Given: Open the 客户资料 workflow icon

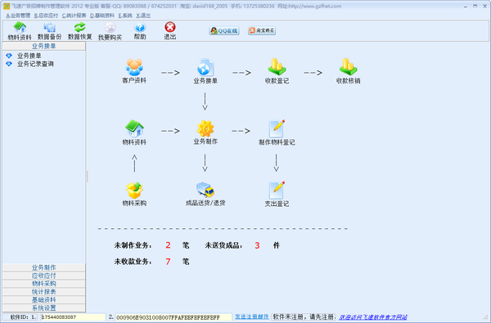Looking at the screenshot, I should pos(134,71).
